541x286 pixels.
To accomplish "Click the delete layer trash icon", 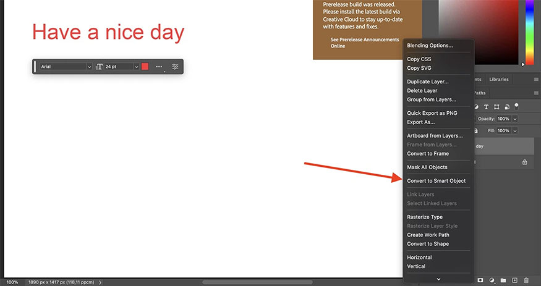I will tap(526, 280).
